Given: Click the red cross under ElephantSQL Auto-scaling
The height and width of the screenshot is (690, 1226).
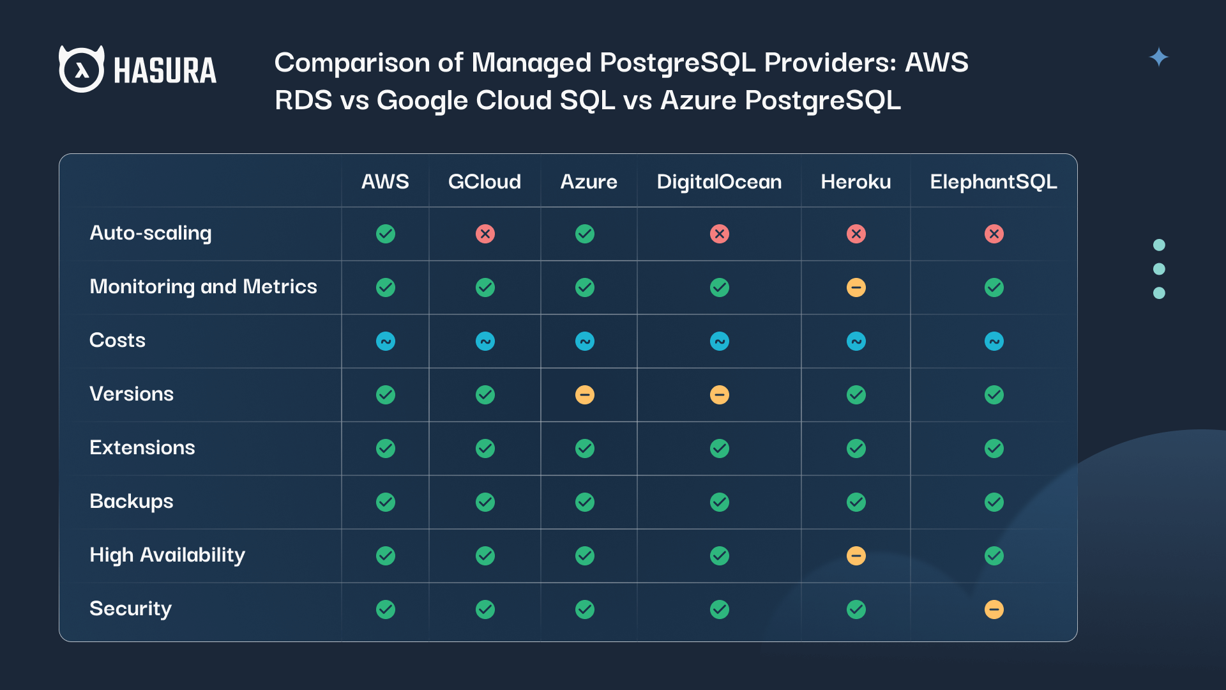Looking at the screenshot, I should pyautogui.click(x=994, y=234).
